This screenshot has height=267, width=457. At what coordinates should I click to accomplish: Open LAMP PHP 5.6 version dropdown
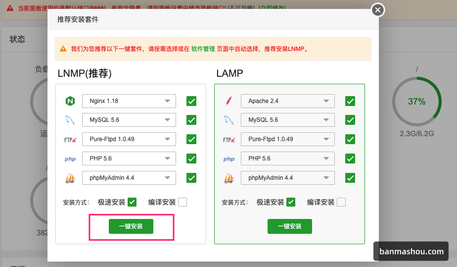pyautogui.click(x=288, y=159)
